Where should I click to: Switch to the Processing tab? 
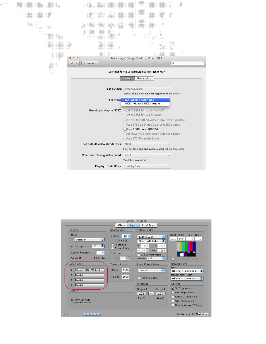coord(144,79)
